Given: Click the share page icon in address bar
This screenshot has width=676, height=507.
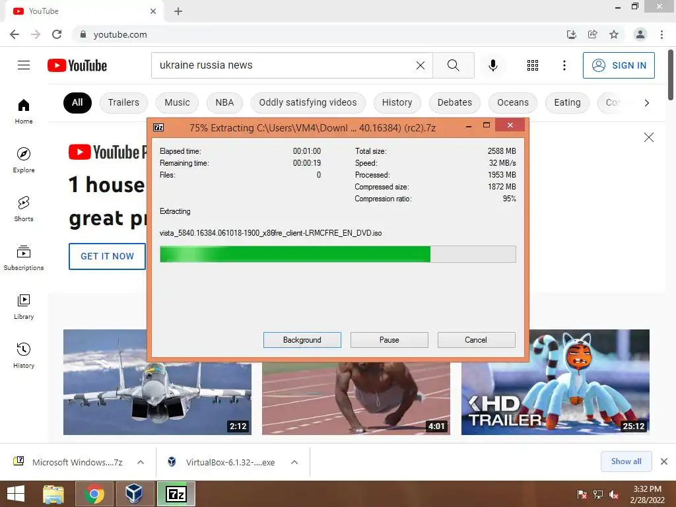Looking at the screenshot, I should pos(593,34).
